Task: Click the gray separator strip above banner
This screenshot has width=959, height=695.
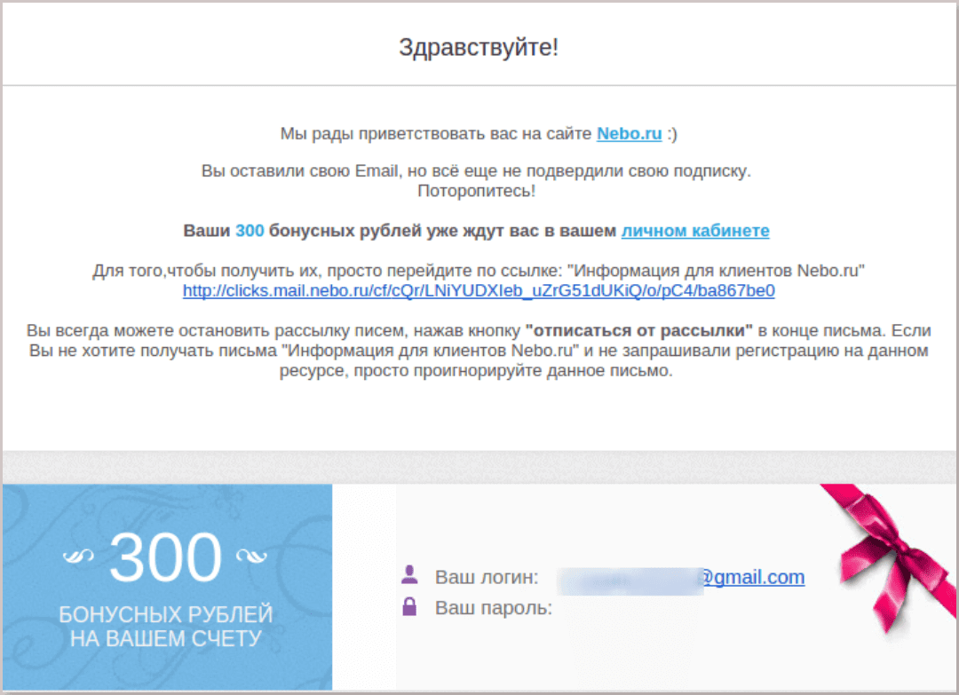Action: (x=479, y=468)
